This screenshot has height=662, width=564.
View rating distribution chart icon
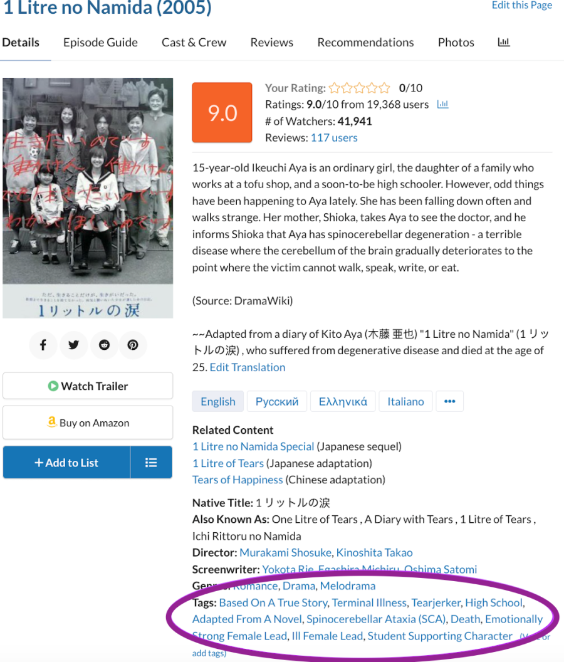pyautogui.click(x=442, y=104)
